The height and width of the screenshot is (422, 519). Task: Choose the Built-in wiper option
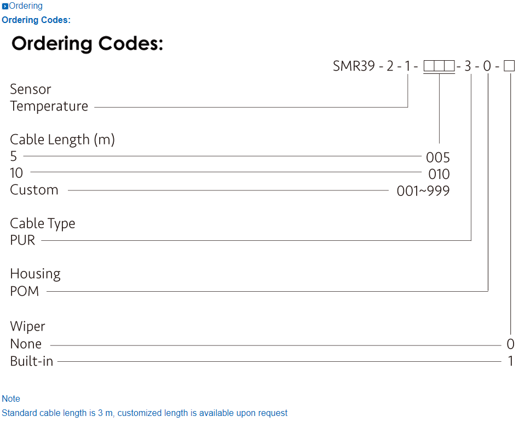32,361
